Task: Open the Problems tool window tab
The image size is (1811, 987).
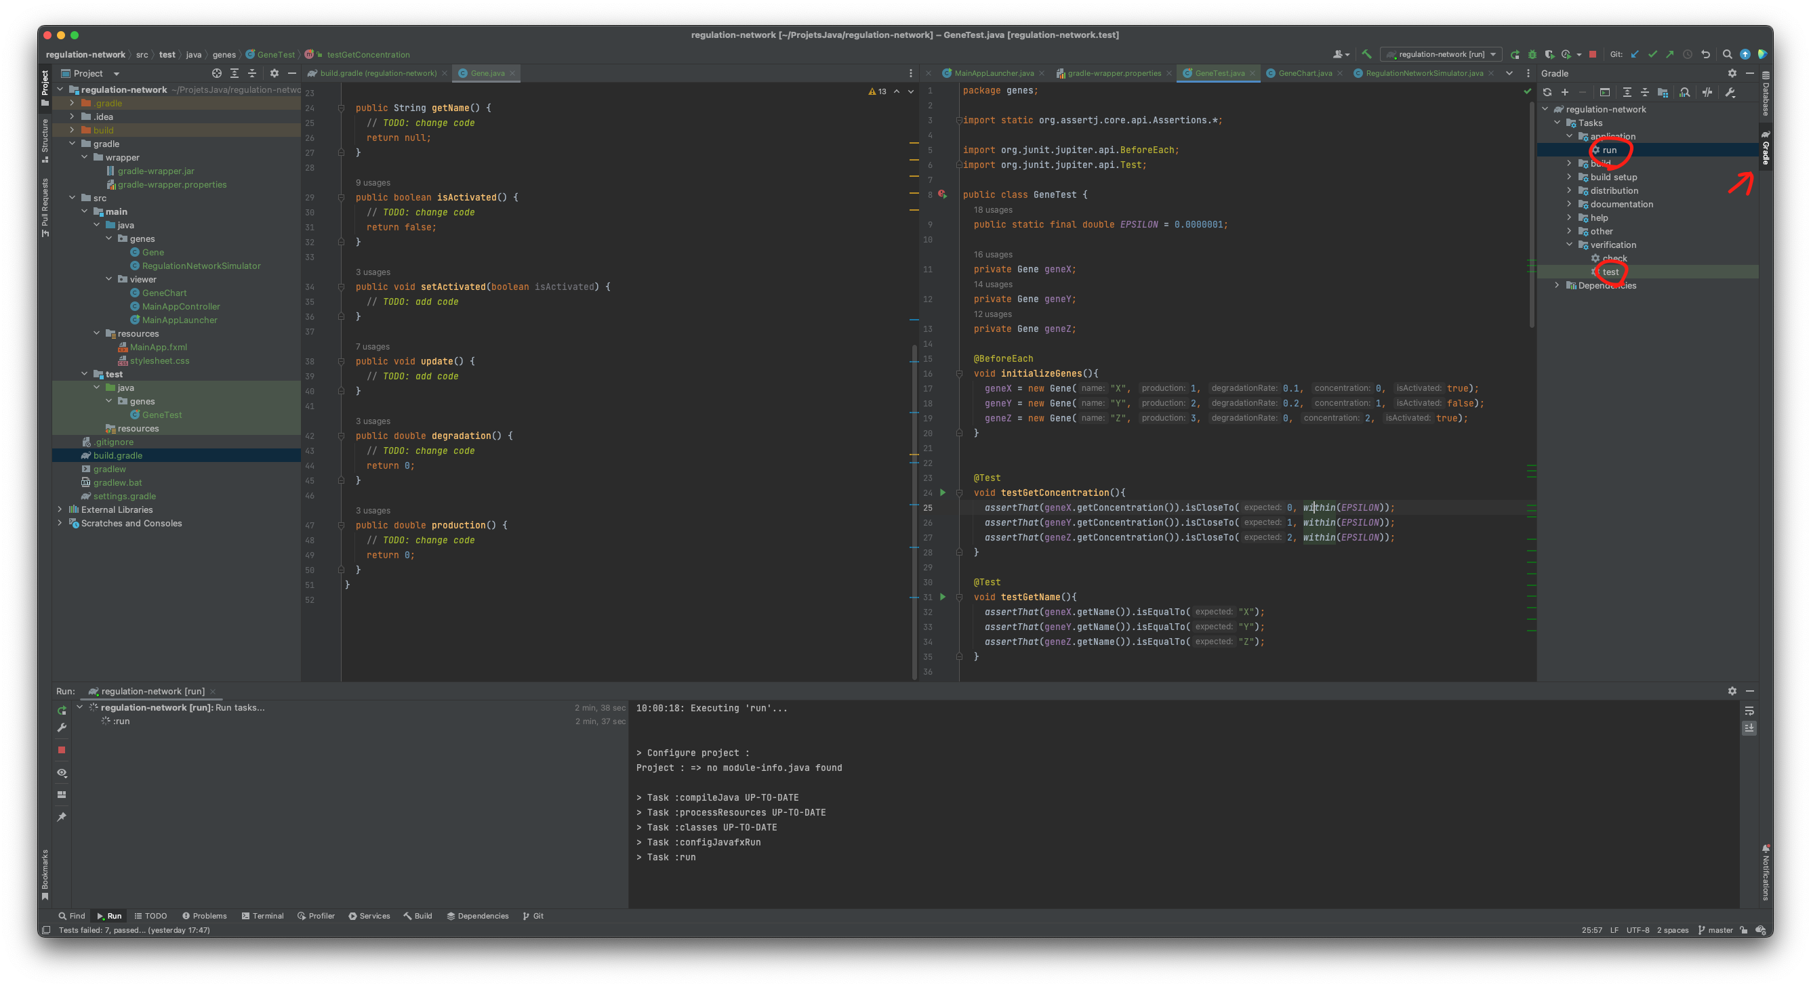Action: 205,915
